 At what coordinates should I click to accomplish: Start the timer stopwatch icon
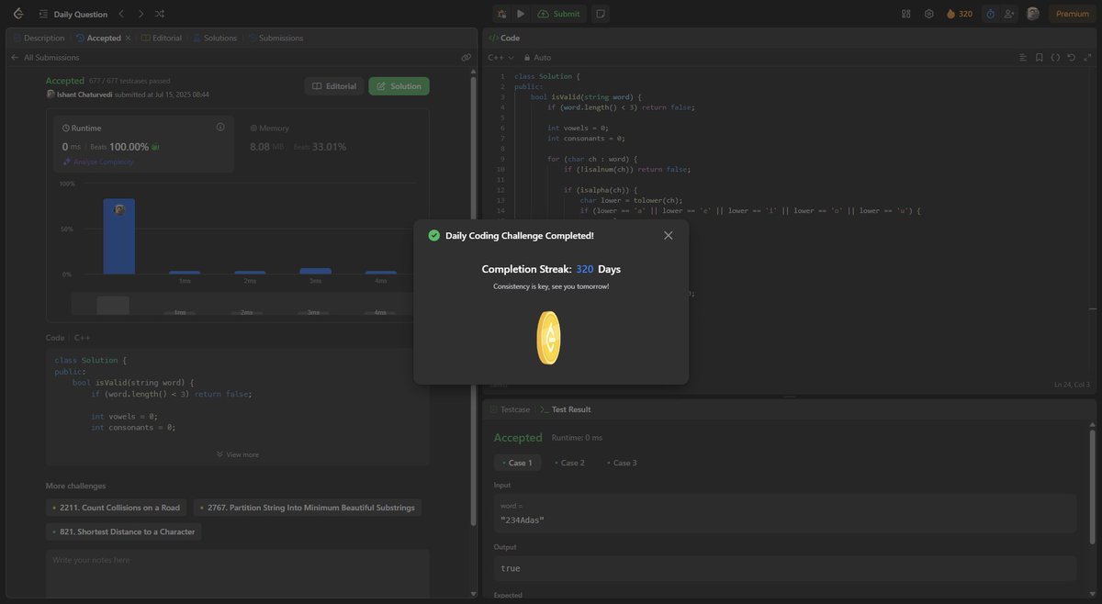[x=990, y=14]
